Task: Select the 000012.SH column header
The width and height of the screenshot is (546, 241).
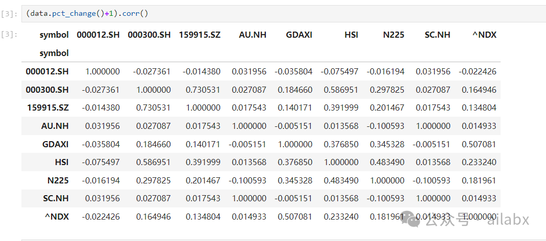Action: (x=98, y=35)
